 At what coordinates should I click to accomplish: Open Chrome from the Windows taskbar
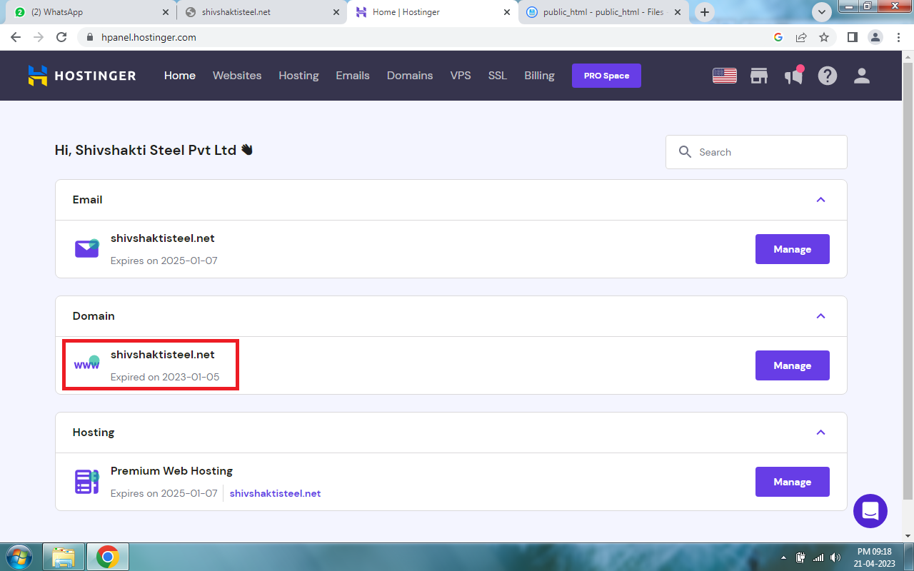pos(108,557)
